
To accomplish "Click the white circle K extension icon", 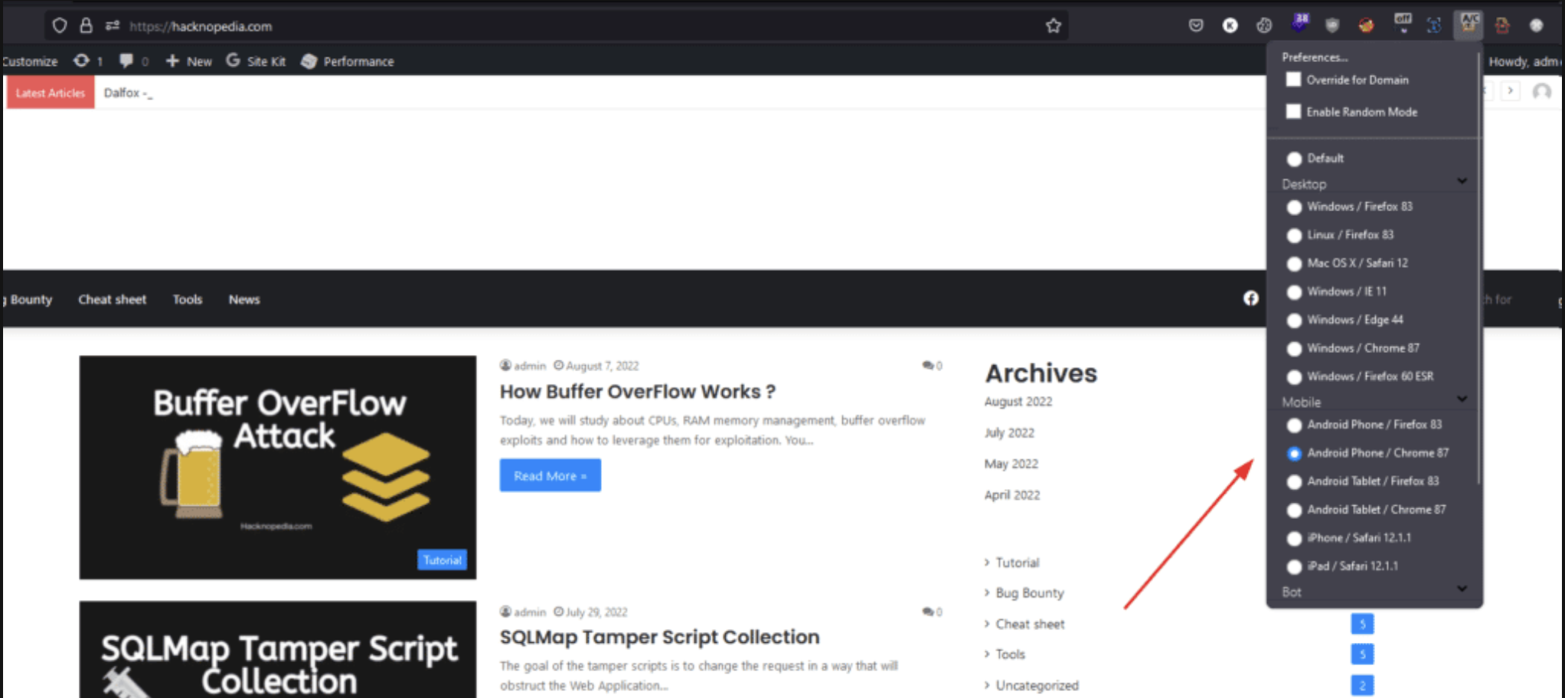I will click(x=1230, y=25).
